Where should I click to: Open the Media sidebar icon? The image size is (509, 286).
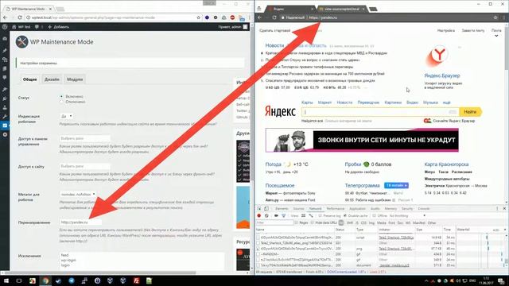5,60
